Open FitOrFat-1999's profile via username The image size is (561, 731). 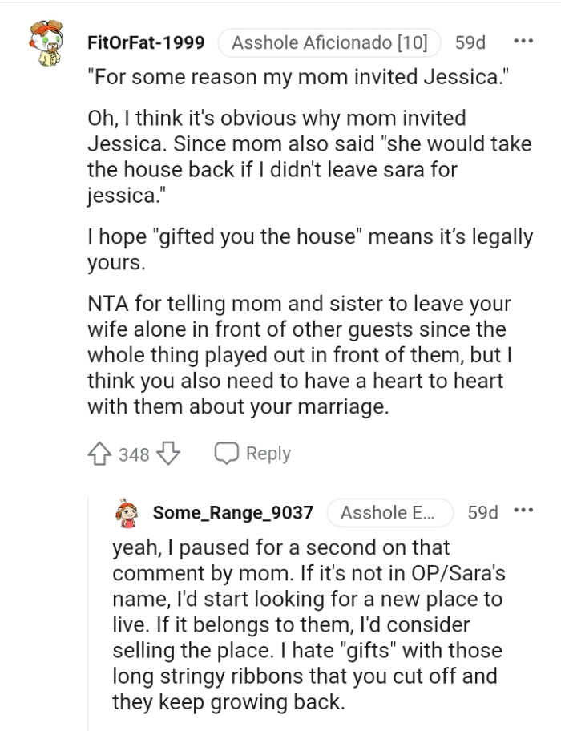(x=145, y=44)
